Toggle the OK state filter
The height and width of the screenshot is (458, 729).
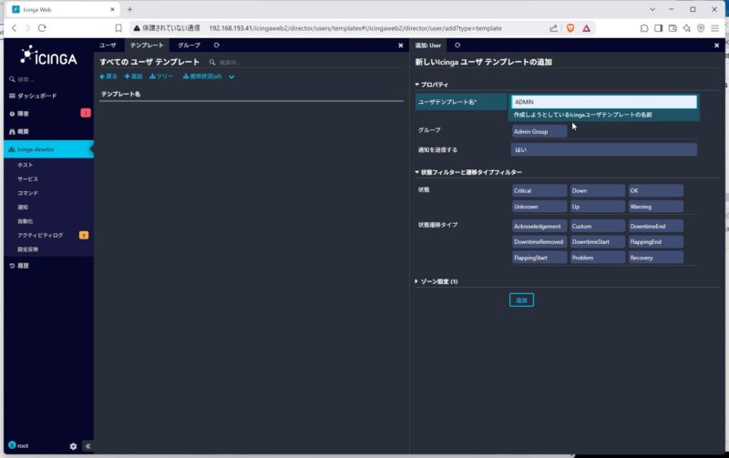(x=655, y=190)
